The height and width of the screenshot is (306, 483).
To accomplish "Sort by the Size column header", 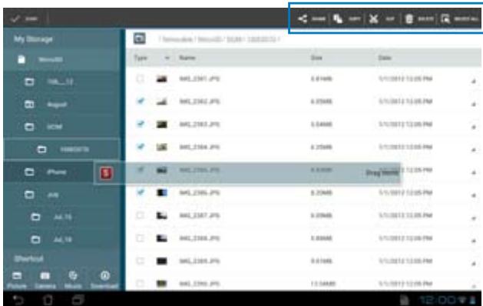I will (316, 58).
